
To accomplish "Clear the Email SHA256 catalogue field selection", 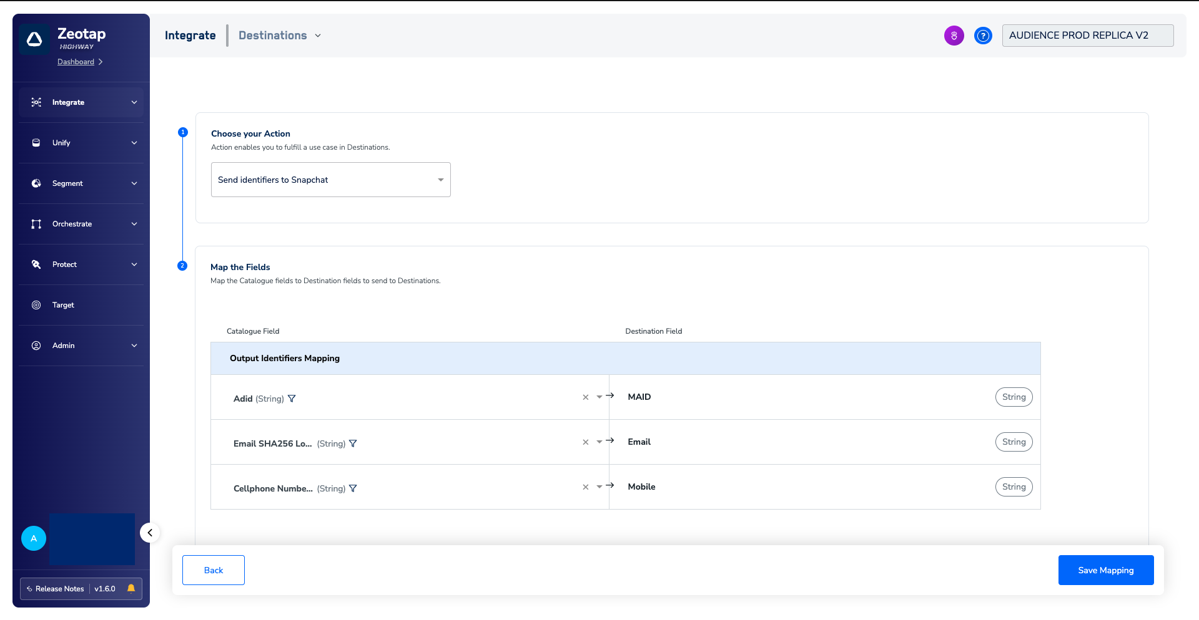I will coord(586,442).
